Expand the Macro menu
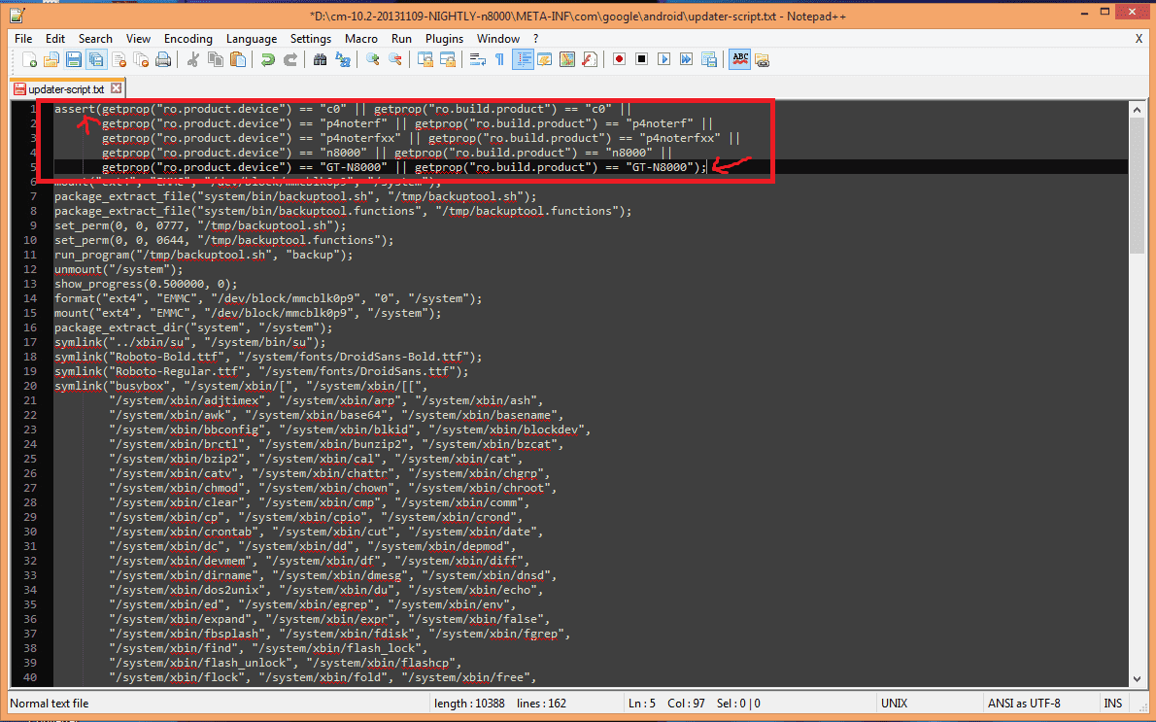1156x722 pixels. pos(361,39)
